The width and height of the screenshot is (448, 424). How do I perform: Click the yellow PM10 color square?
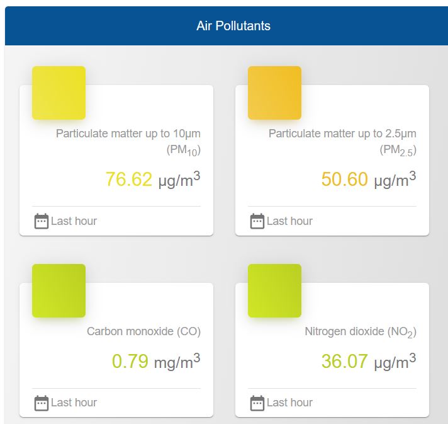[59, 93]
